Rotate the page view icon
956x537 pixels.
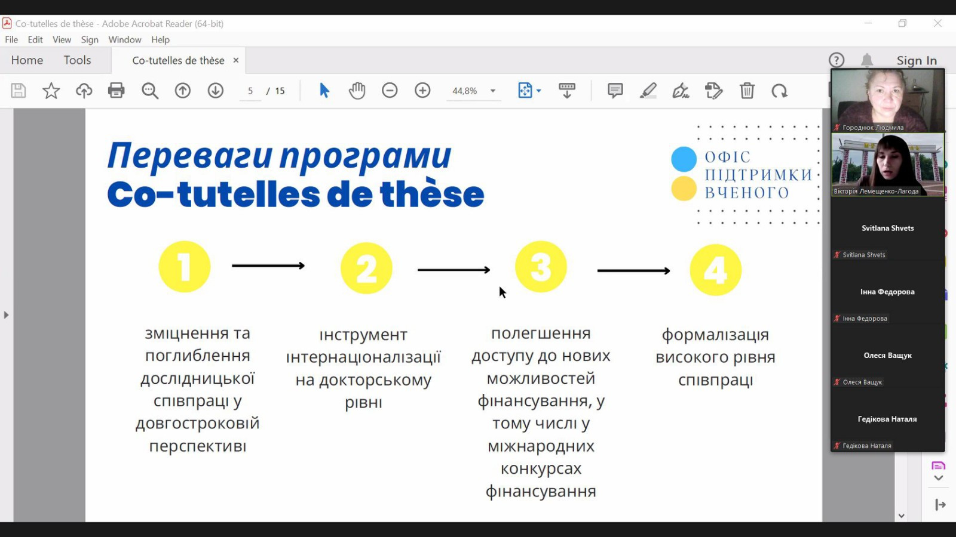point(780,91)
